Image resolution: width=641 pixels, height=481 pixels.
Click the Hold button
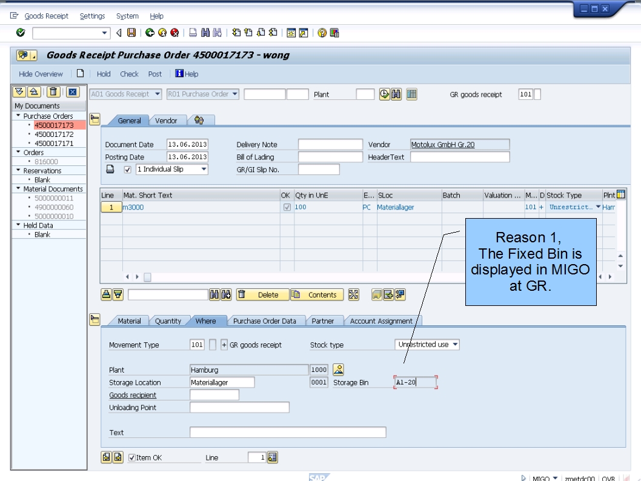104,74
